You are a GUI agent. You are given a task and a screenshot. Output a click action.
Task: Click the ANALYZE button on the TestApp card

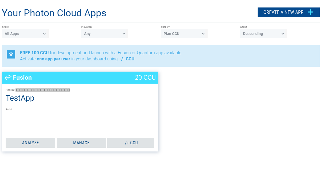pyautogui.click(x=30, y=143)
